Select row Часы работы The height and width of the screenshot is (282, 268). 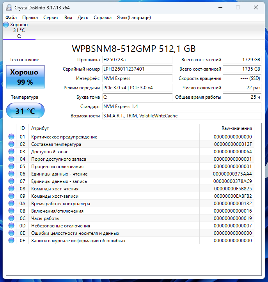click(x=130, y=218)
